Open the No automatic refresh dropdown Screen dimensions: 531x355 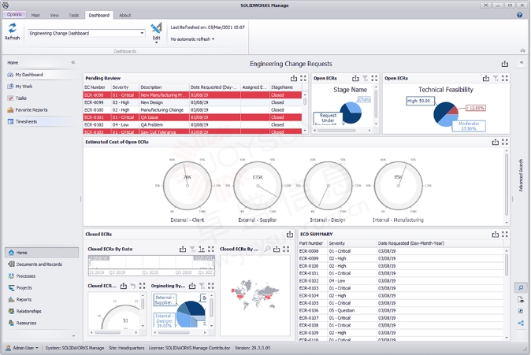192,39
